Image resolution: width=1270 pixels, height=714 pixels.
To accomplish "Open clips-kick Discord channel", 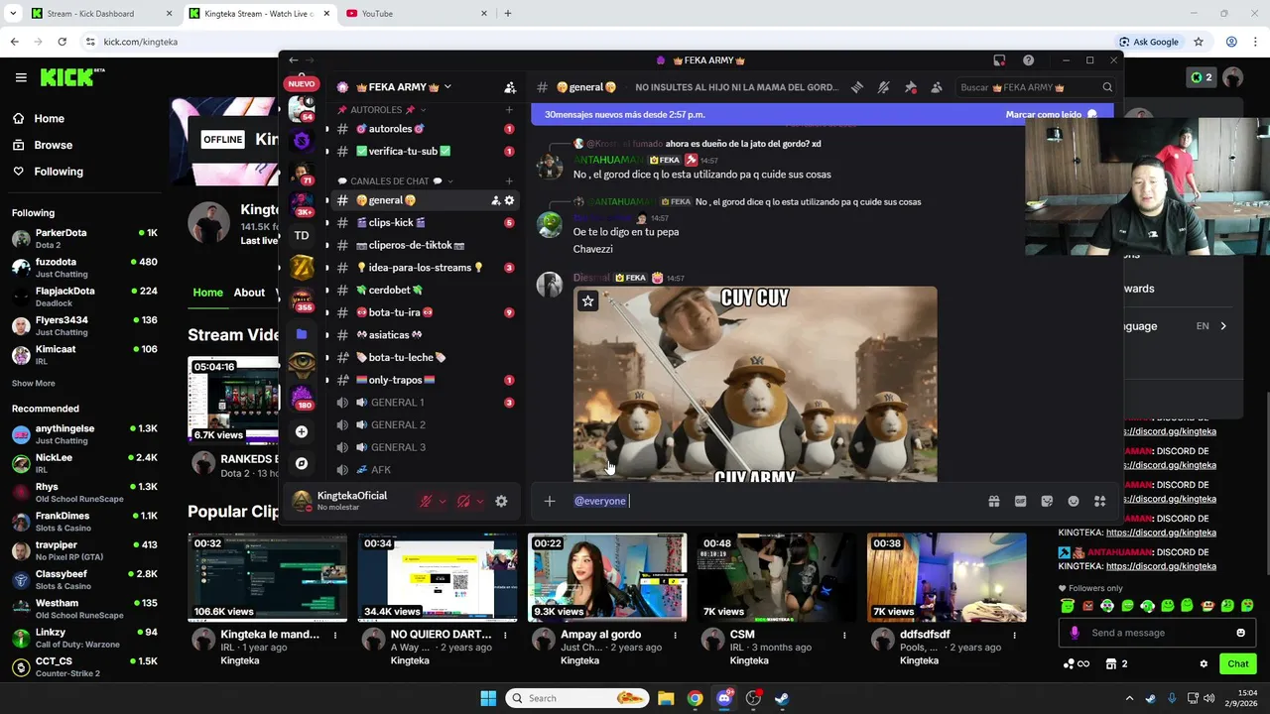I will coord(425,223).
